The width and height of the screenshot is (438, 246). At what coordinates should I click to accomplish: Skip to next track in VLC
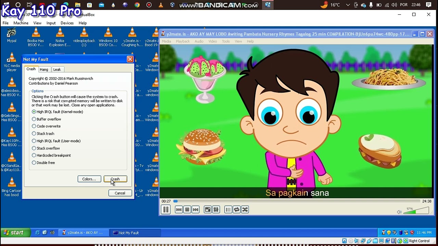click(x=195, y=209)
